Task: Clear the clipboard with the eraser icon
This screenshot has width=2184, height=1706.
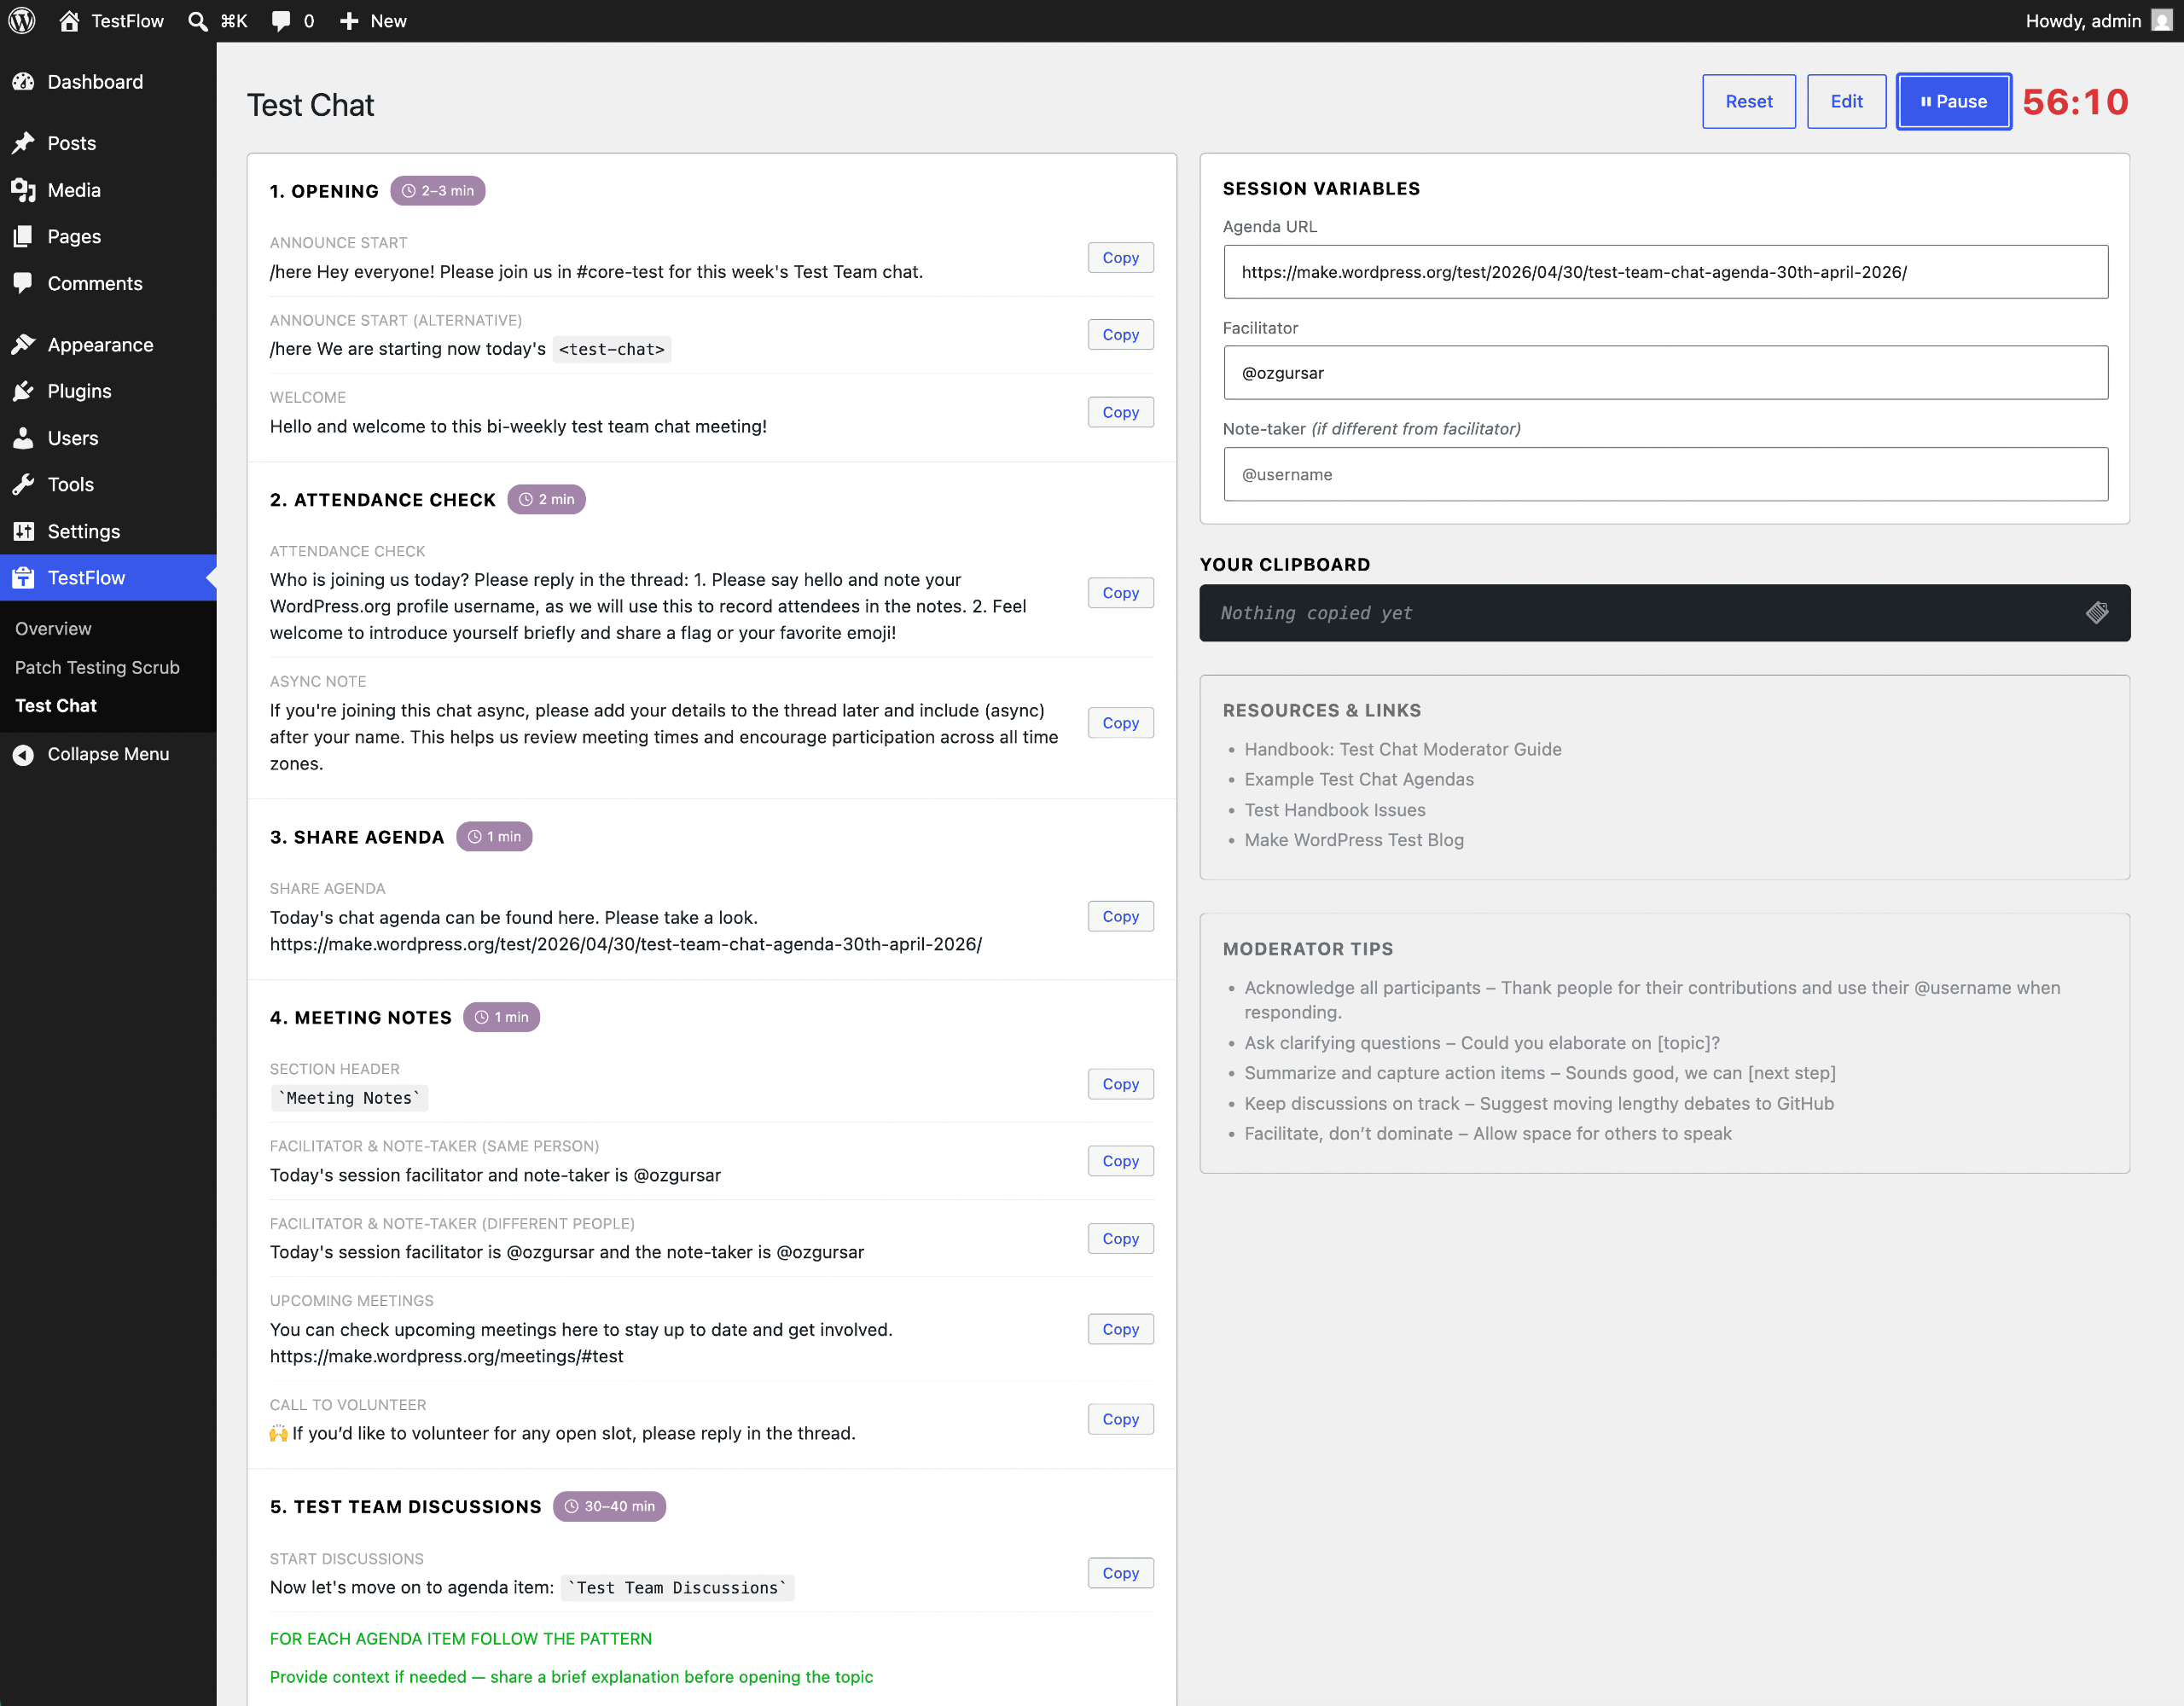Action: tap(2097, 613)
